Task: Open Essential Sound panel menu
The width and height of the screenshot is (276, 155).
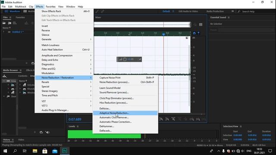Action: click(229, 17)
